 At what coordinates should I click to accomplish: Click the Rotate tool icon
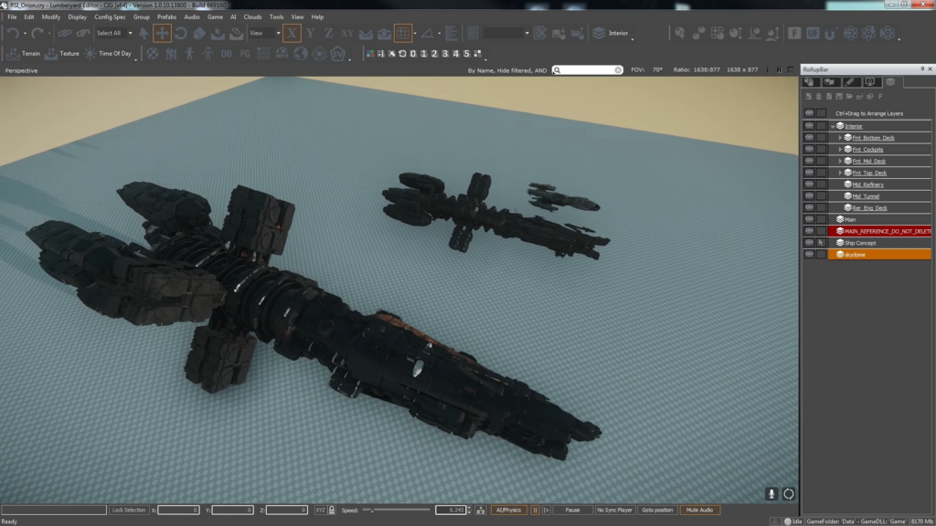181,34
